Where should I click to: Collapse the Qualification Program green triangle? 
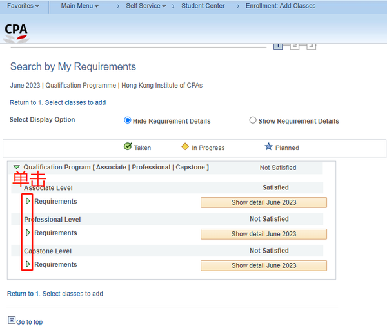click(x=17, y=168)
